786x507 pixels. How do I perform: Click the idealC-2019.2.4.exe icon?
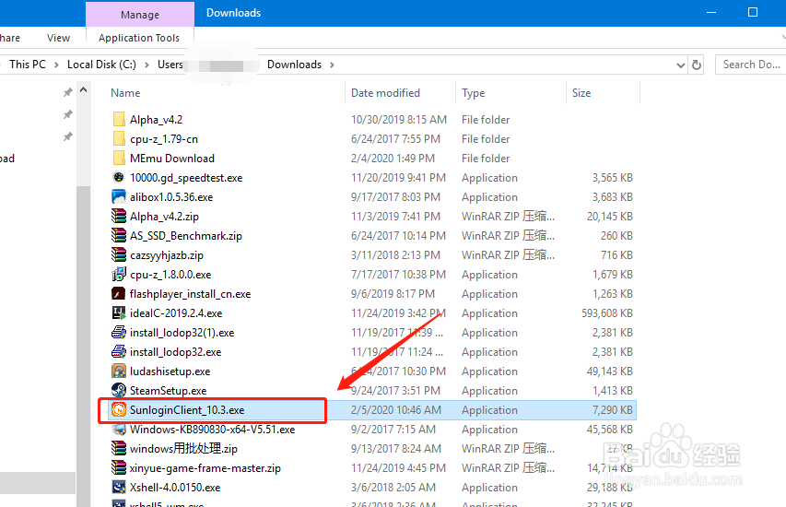coord(119,313)
